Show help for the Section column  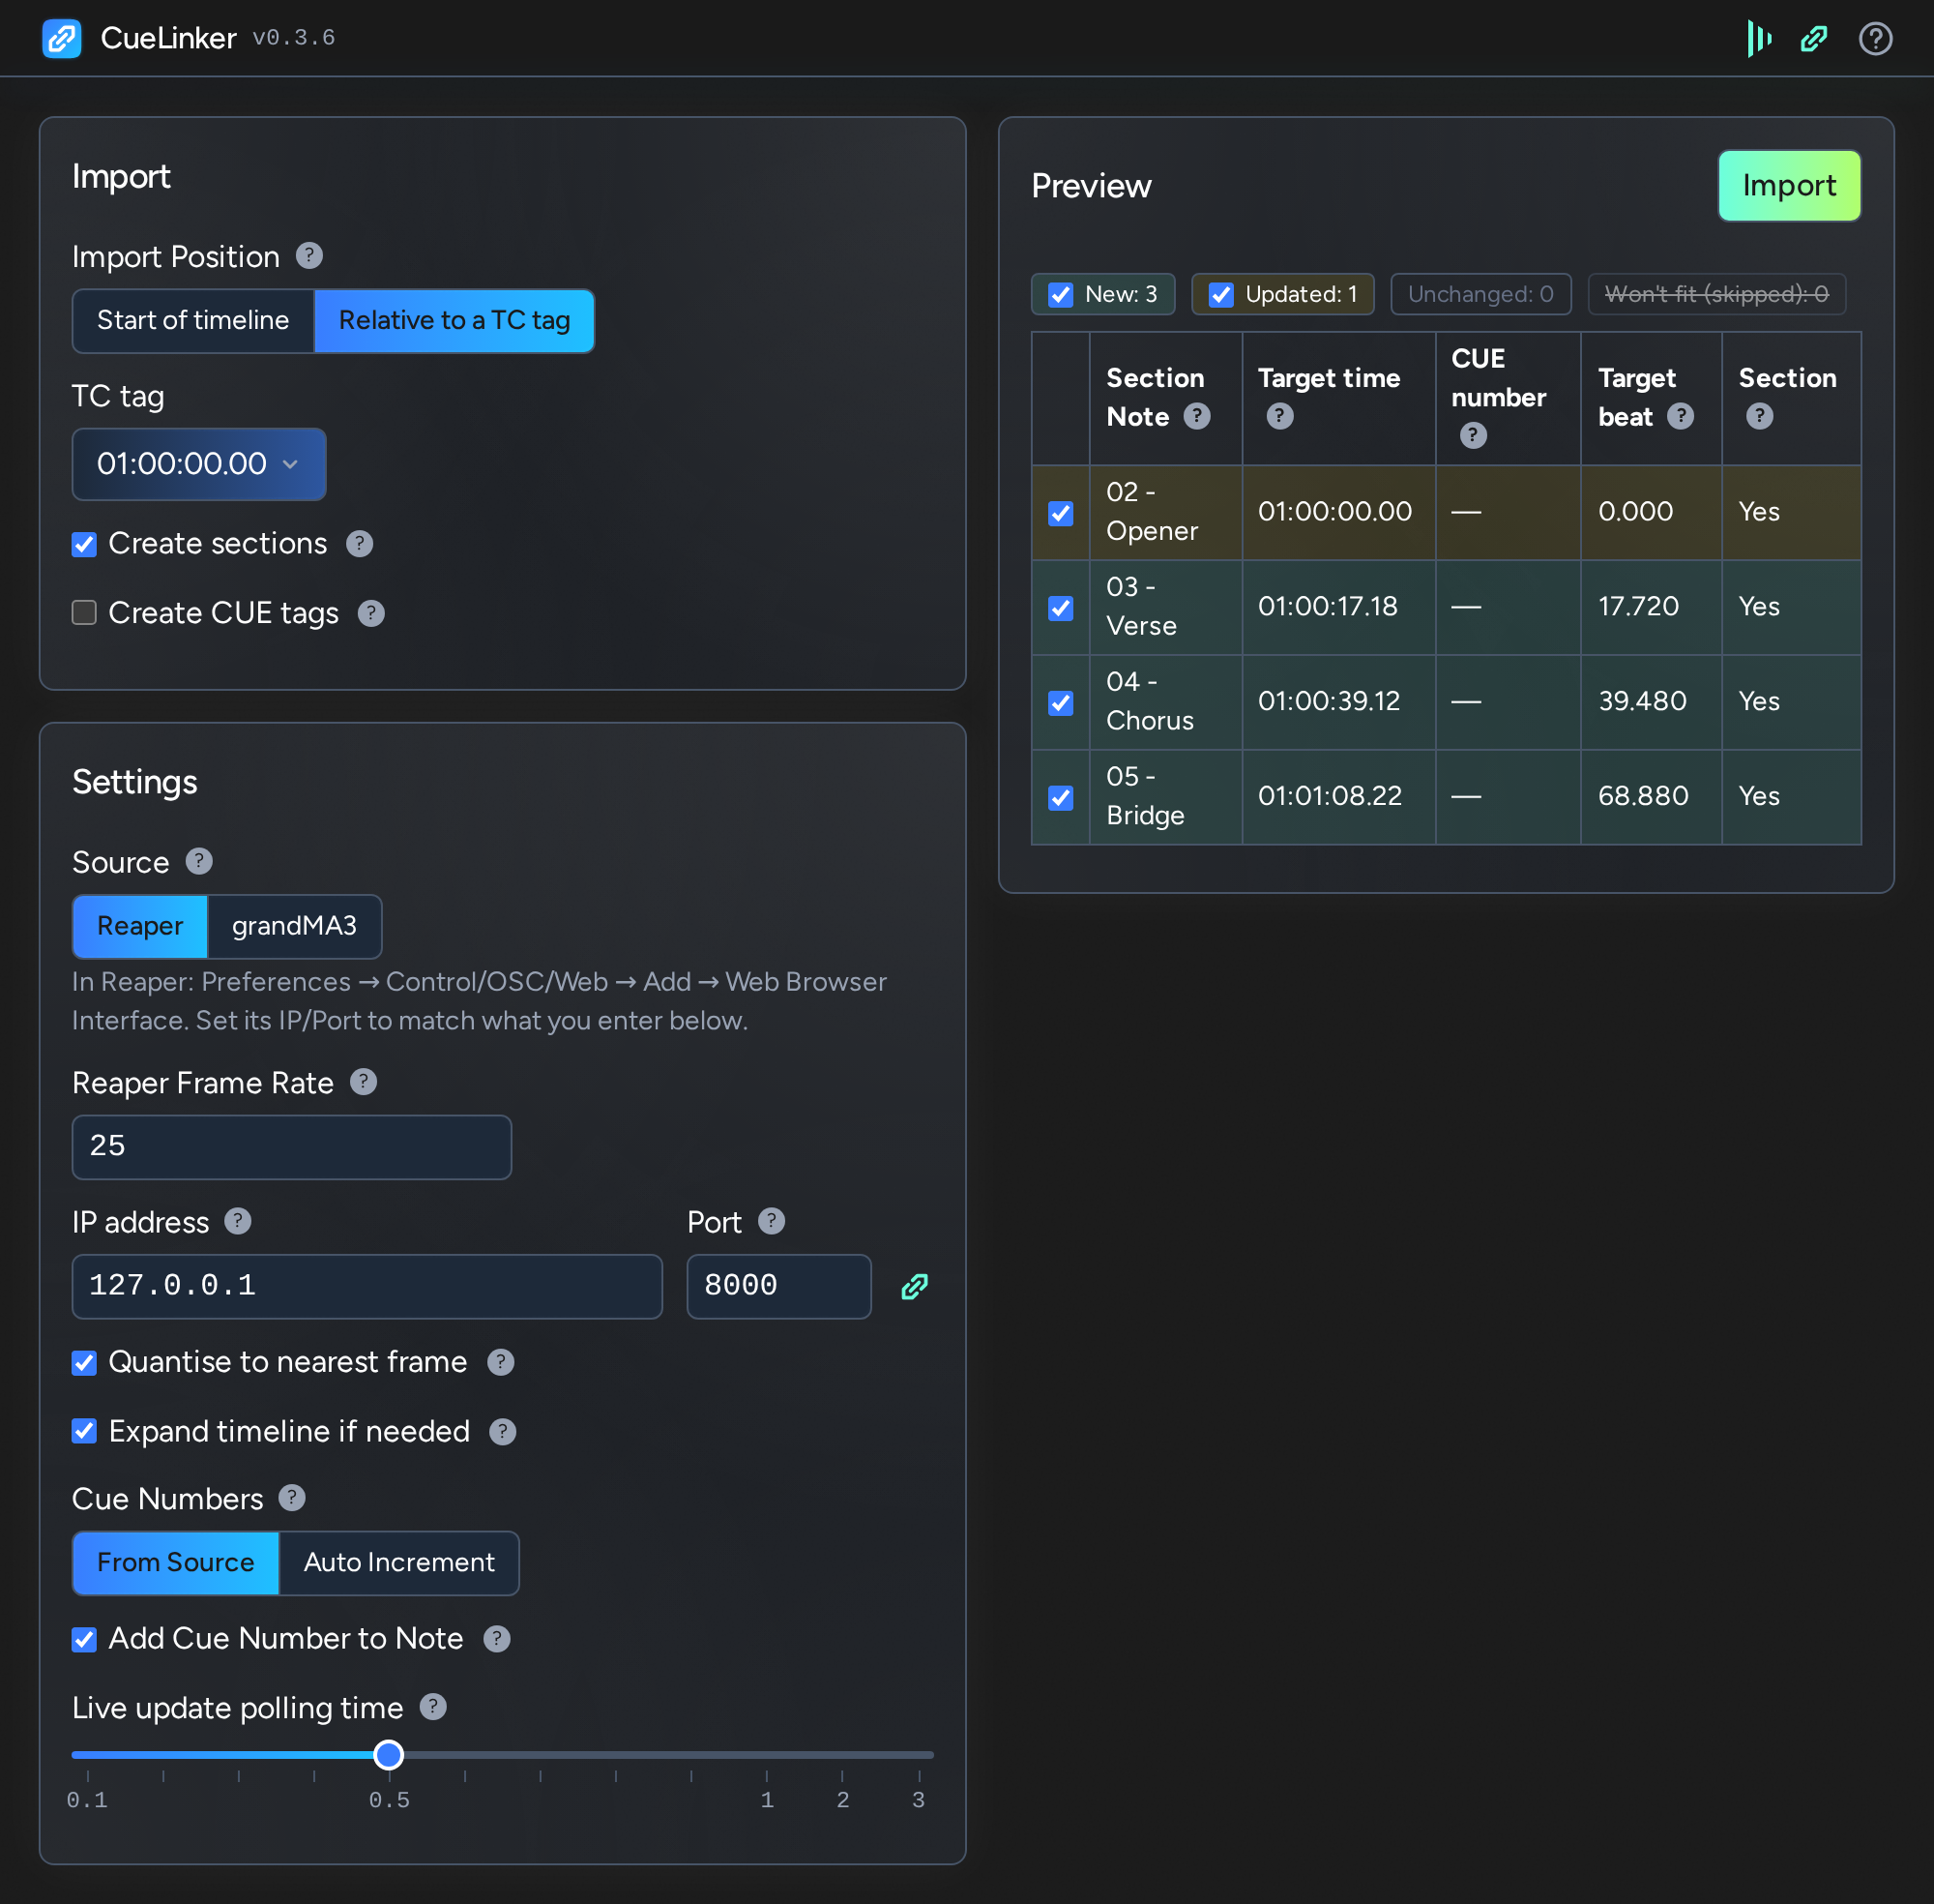pyautogui.click(x=1759, y=416)
